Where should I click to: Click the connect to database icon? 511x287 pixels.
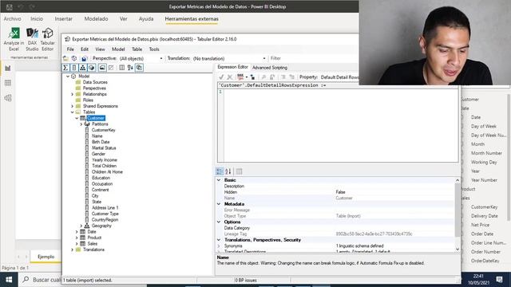pos(74,58)
